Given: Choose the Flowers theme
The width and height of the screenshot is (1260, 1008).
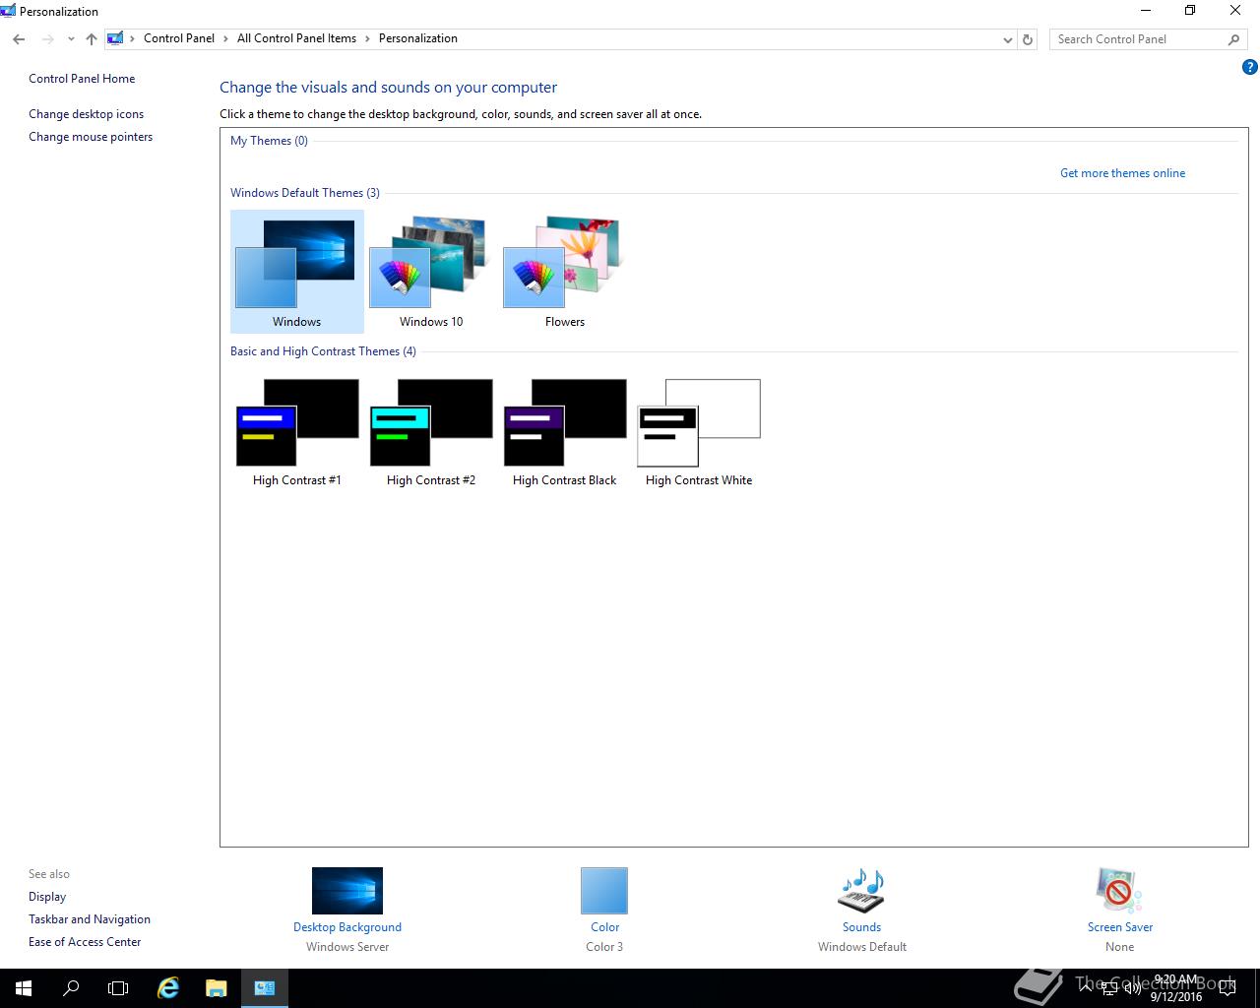Looking at the screenshot, I should (564, 272).
